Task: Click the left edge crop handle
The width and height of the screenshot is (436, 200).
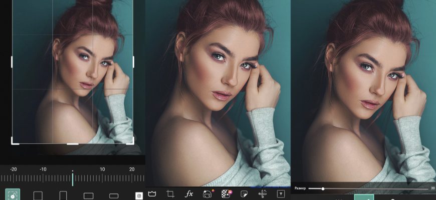Action: click(12, 61)
